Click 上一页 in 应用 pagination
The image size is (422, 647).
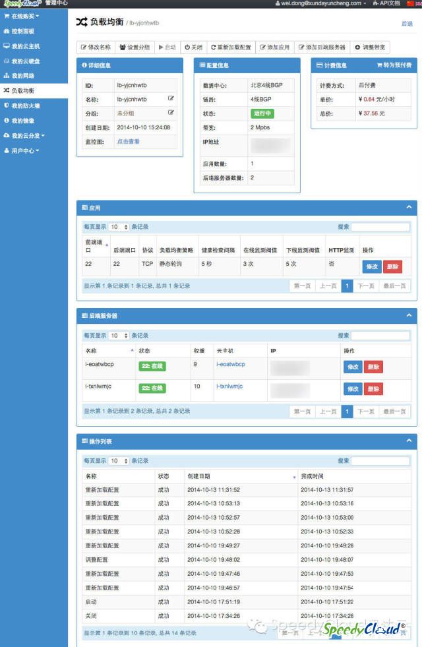point(328,286)
